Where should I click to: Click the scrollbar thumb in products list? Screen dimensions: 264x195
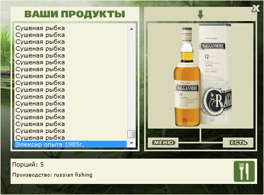[131, 134]
